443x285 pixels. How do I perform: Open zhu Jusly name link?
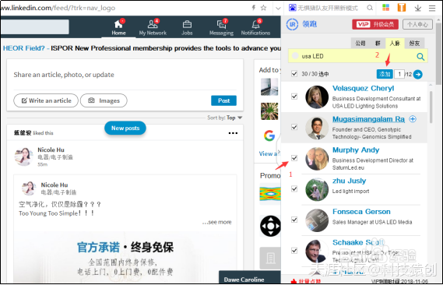coord(349,181)
